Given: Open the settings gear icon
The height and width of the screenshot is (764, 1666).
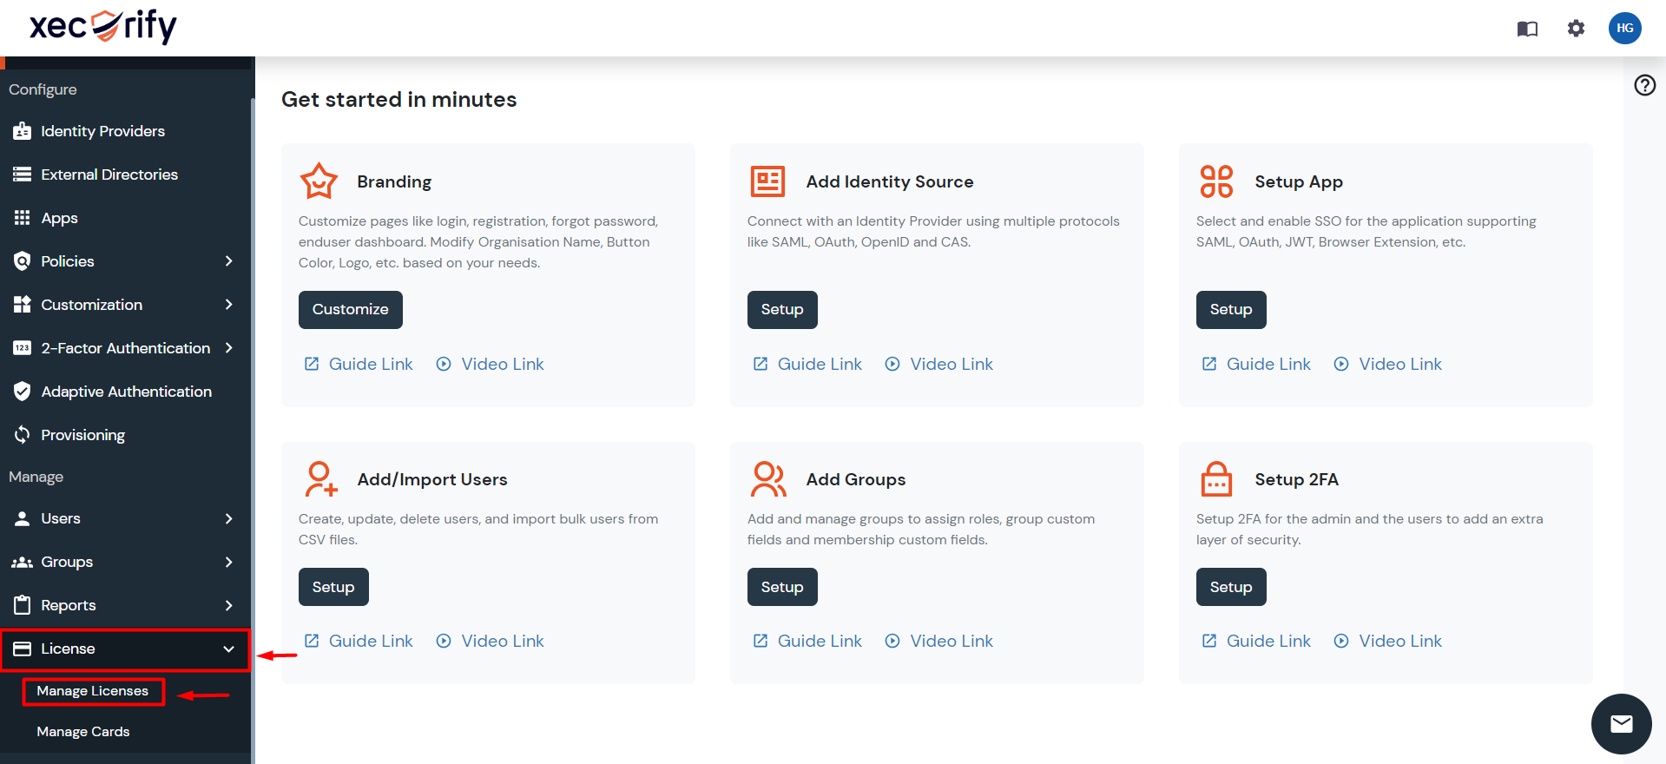Looking at the screenshot, I should click(x=1576, y=29).
